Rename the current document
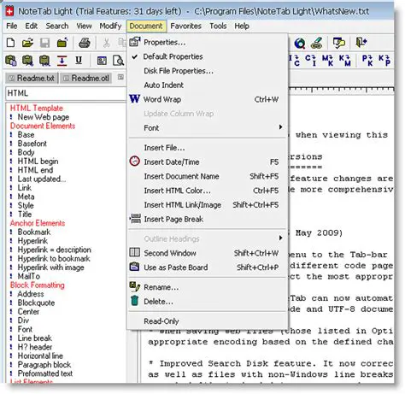Image resolution: width=405 pixels, height=394 pixels. point(208,287)
